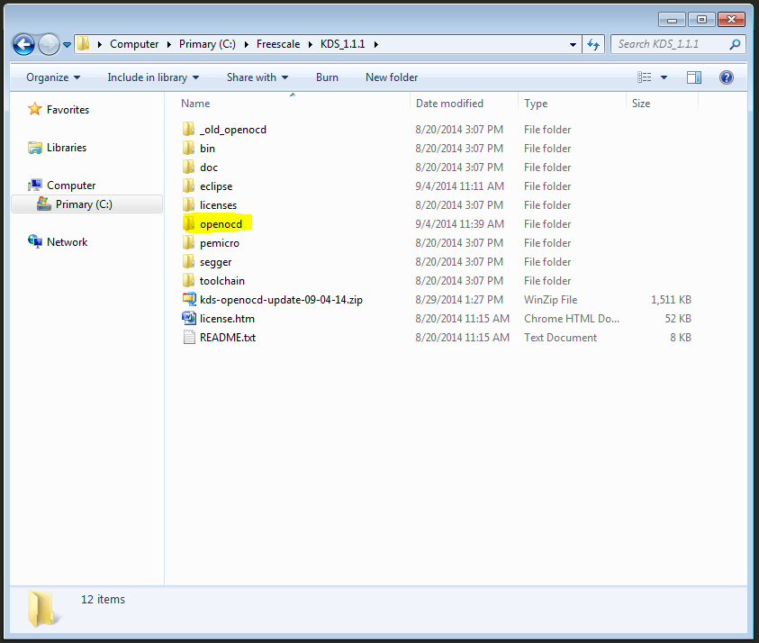The image size is (759, 643).
Task: Click the licenses folder icon
Action: point(189,204)
